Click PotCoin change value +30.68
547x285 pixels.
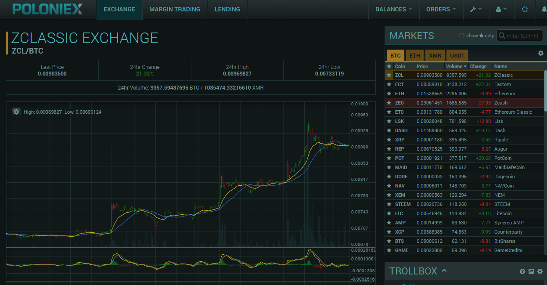[x=483, y=158]
